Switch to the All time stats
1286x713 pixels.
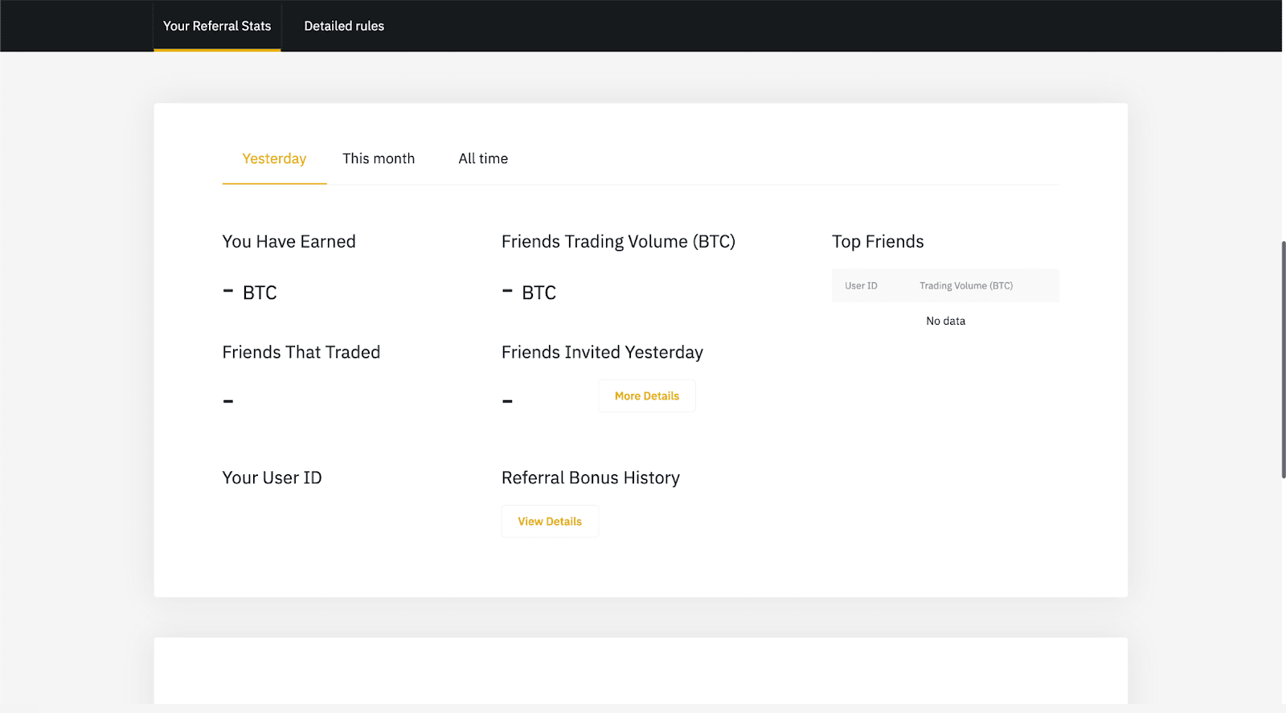[483, 159]
